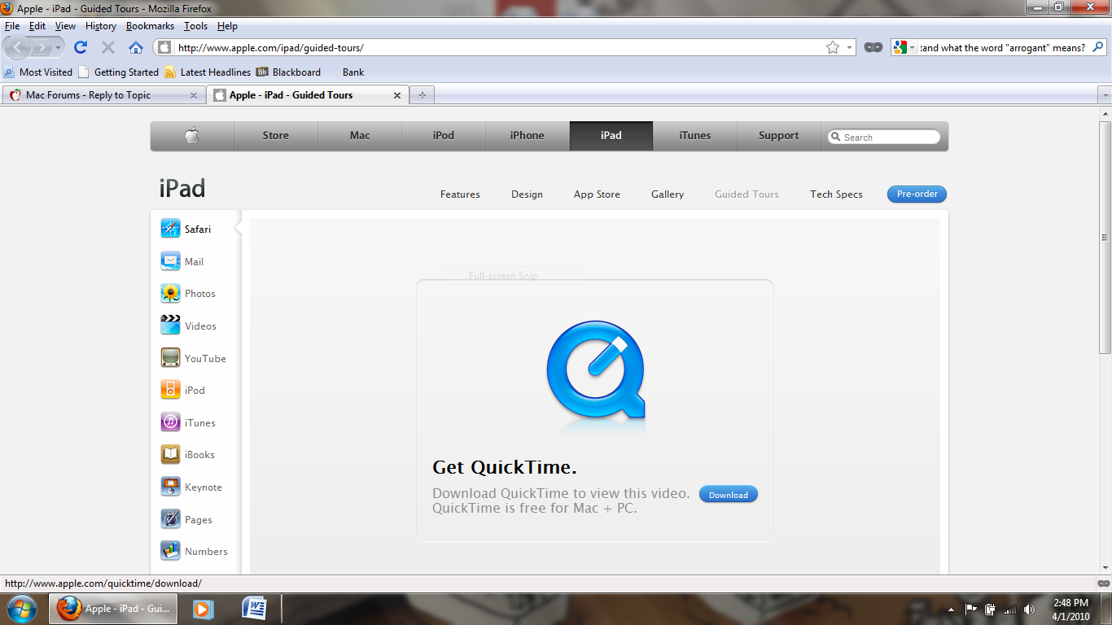Screen dimensions: 1112x625
Task: Click the Pages pen icon
Action: tap(170, 519)
